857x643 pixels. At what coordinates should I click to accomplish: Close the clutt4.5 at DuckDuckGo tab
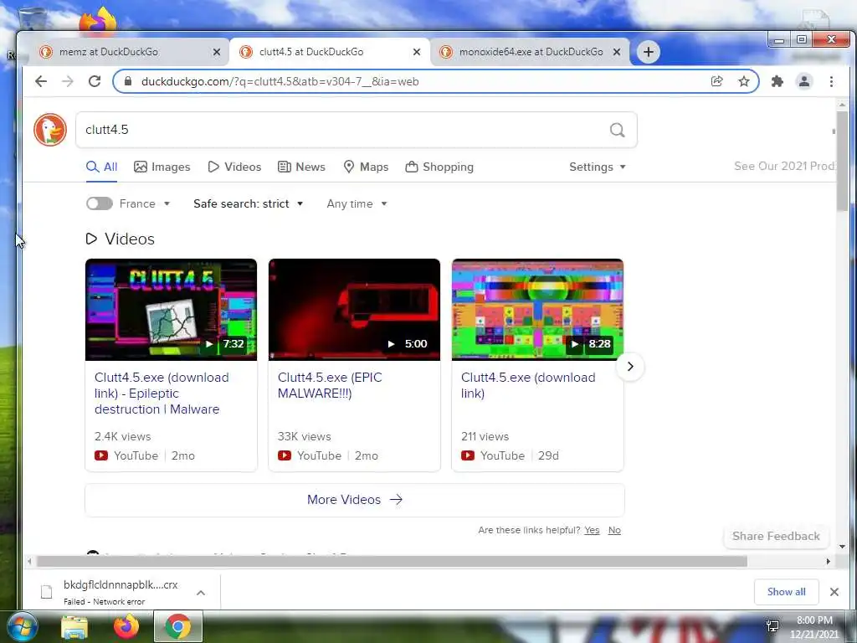(417, 52)
